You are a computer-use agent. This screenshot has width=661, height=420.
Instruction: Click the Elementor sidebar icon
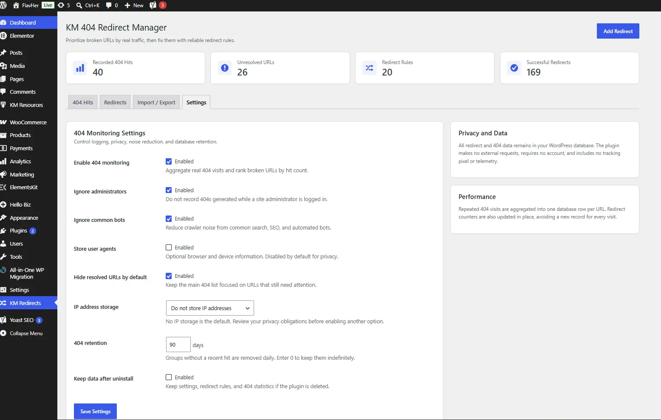3,36
